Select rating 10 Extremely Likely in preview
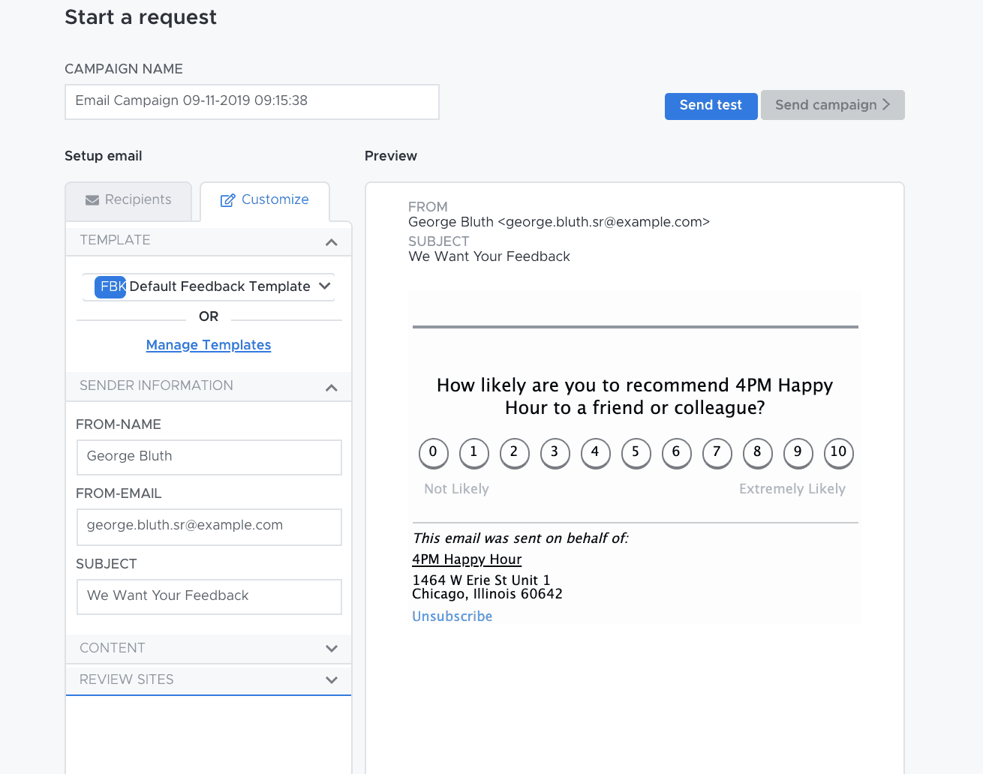 pos(838,453)
